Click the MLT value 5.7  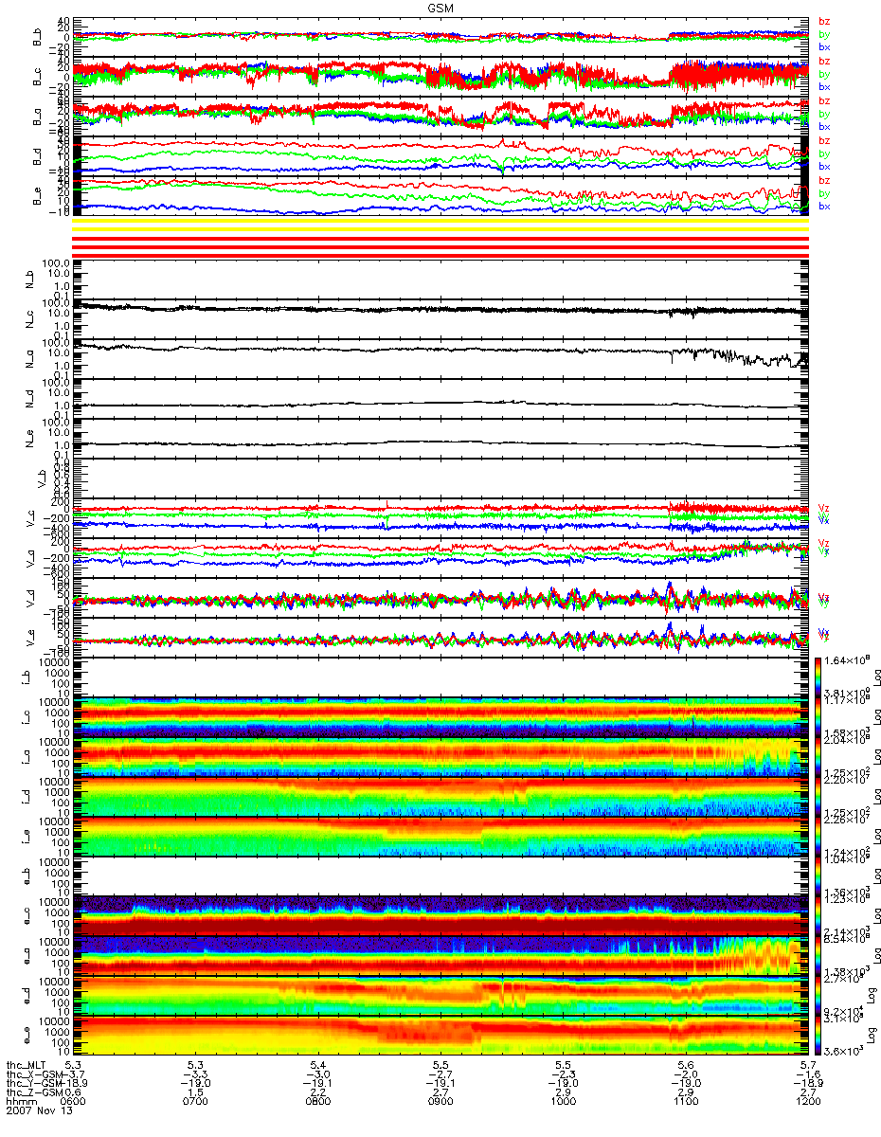[x=808, y=1066]
